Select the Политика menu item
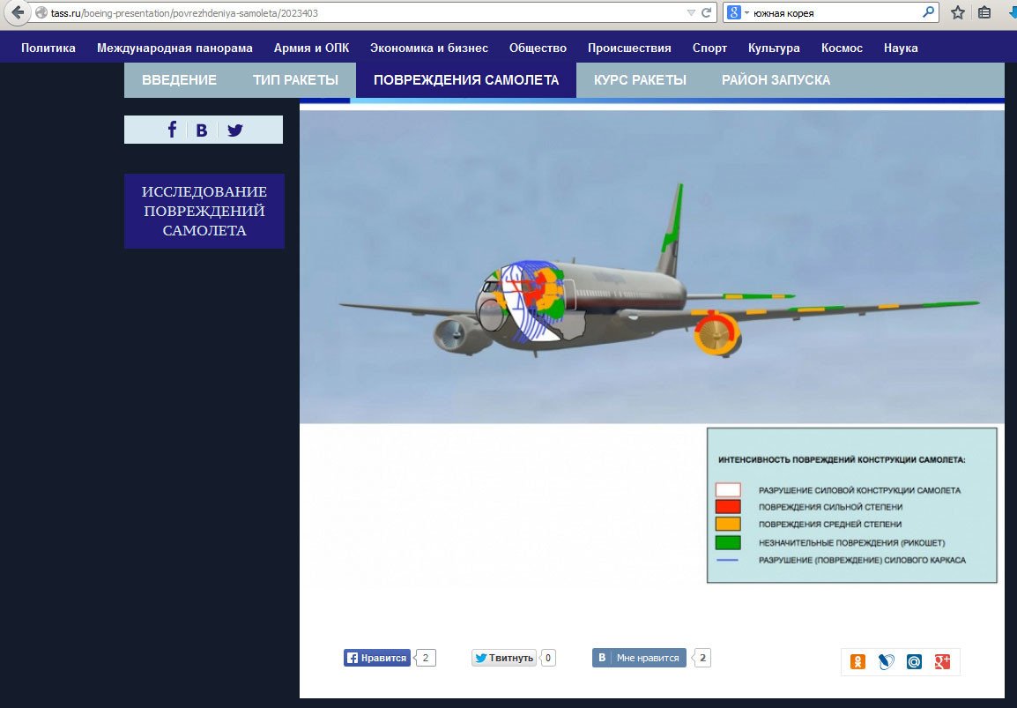1017x708 pixels. coord(48,48)
